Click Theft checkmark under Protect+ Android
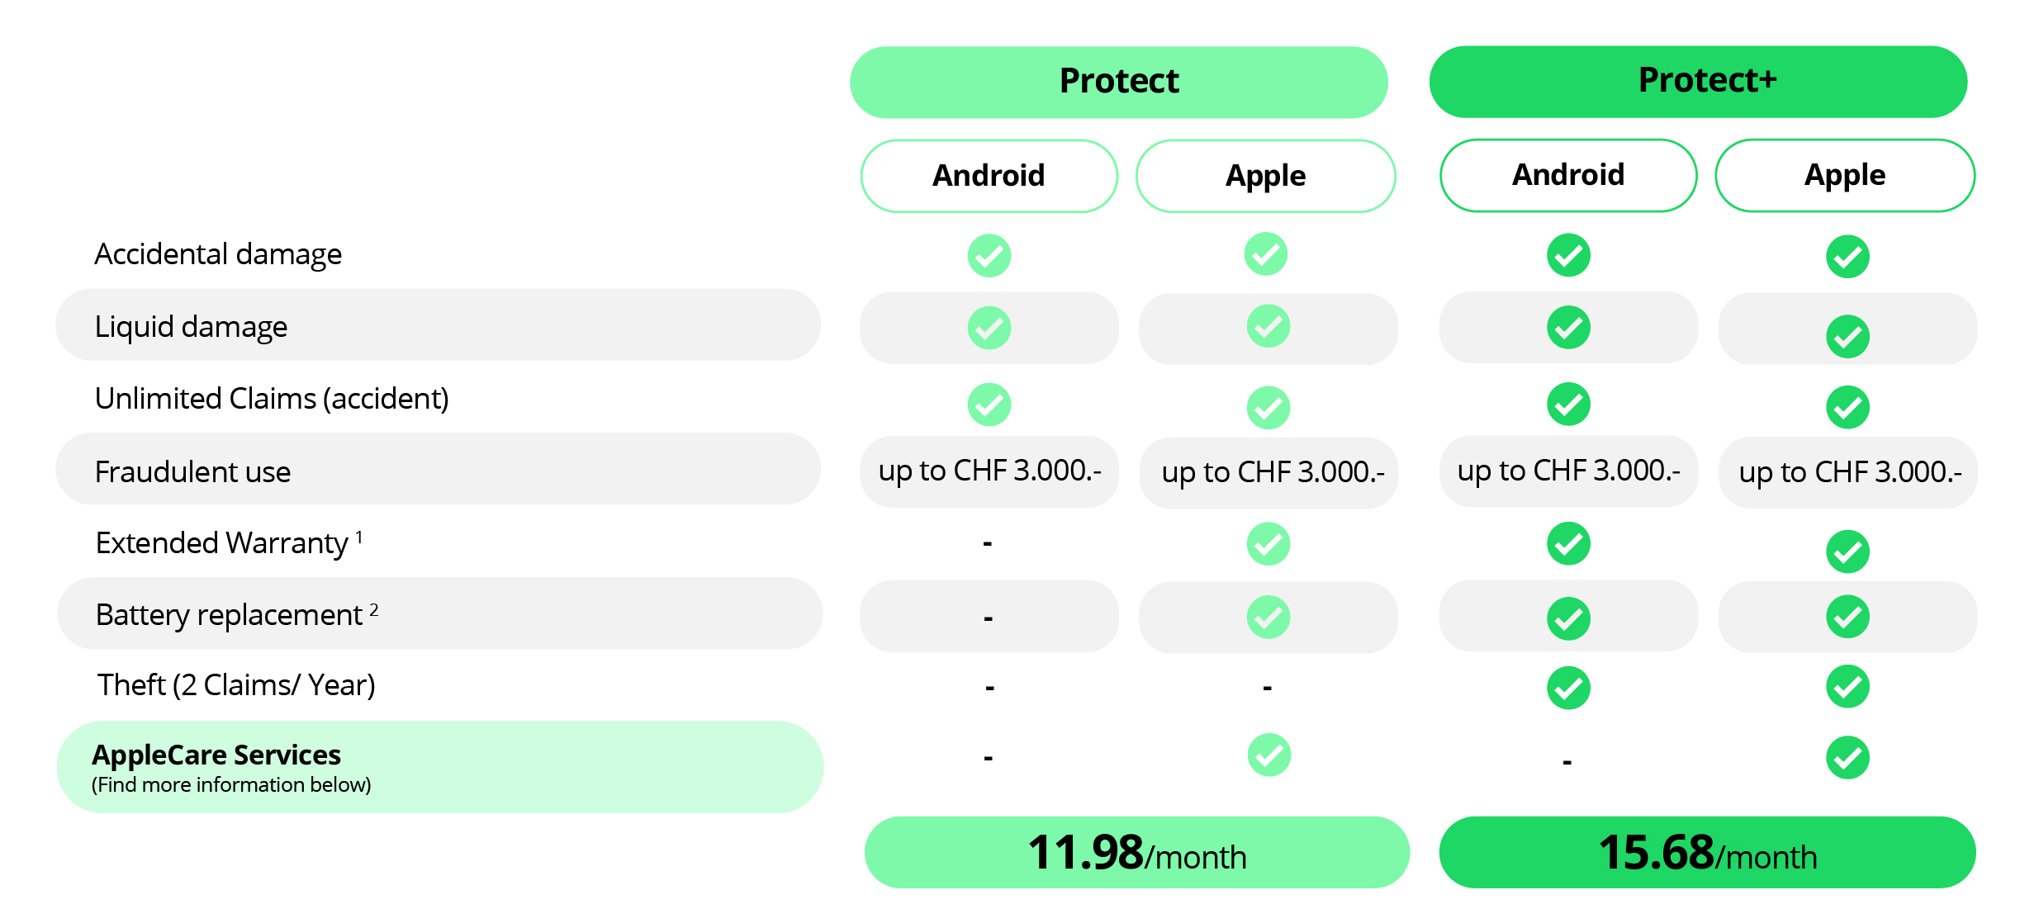The height and width of the screenshot is (909, 2020). tap(1568, 688)
